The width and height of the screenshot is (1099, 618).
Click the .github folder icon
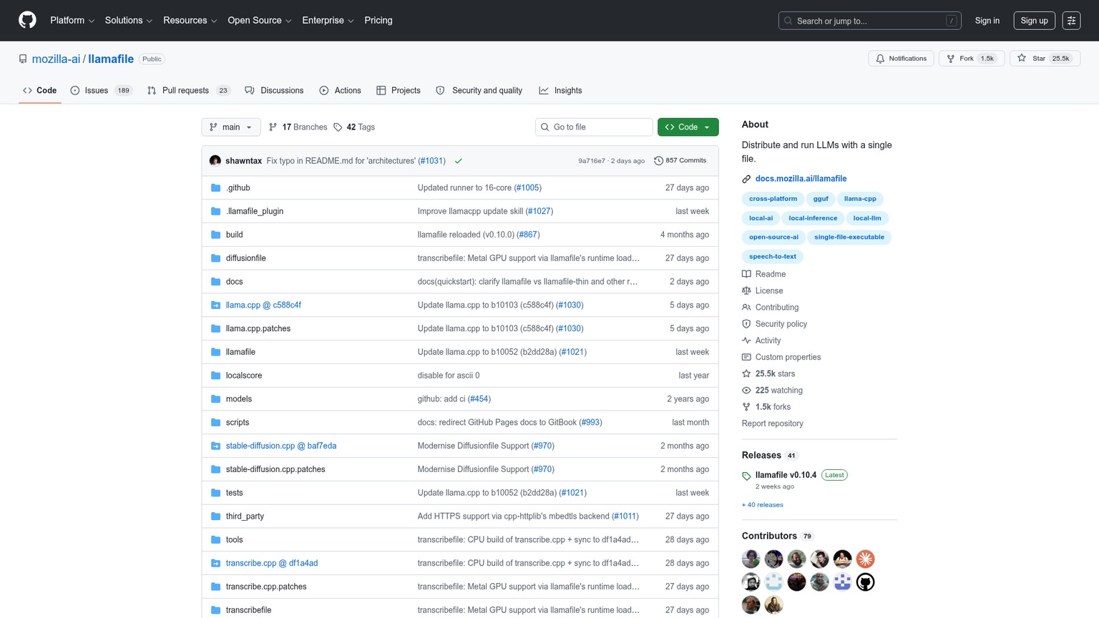point(215,188)
